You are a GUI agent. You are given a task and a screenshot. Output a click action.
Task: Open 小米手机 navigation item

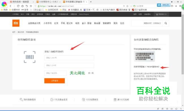pos(48,23)
